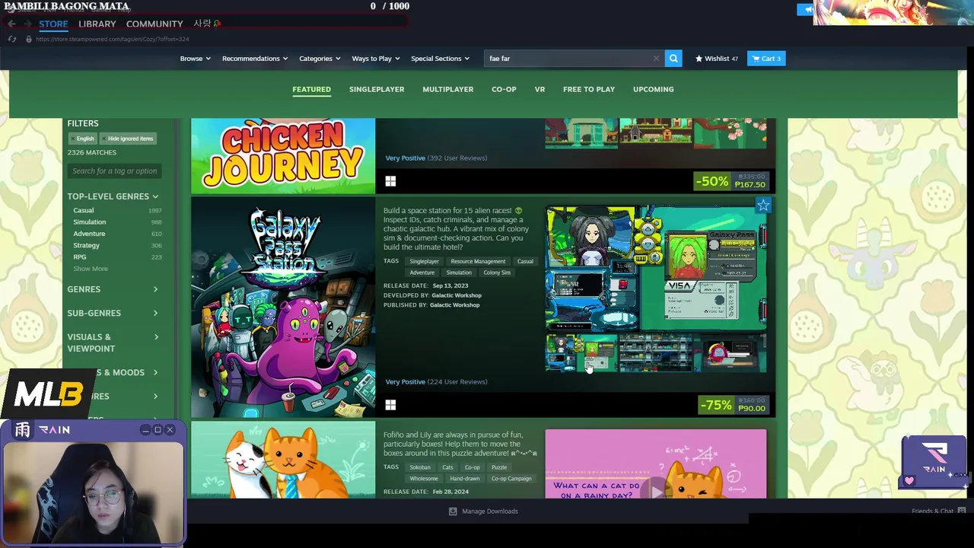
Task: Click the Windows icon under Chicken Journey
Action: pyautogui.click(x=390, y=181)
